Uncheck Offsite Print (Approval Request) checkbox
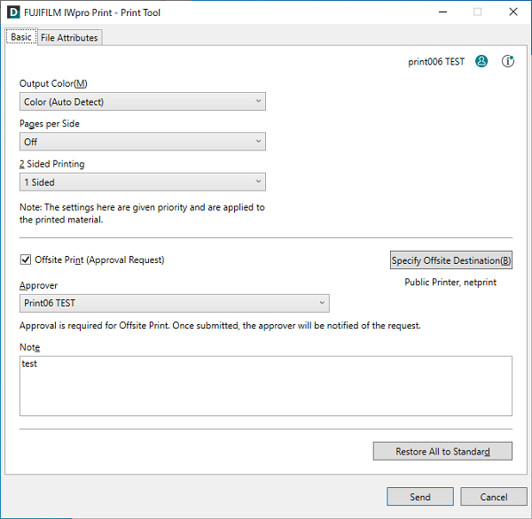The height and width of the screenshot is (519, 532). 26,260
